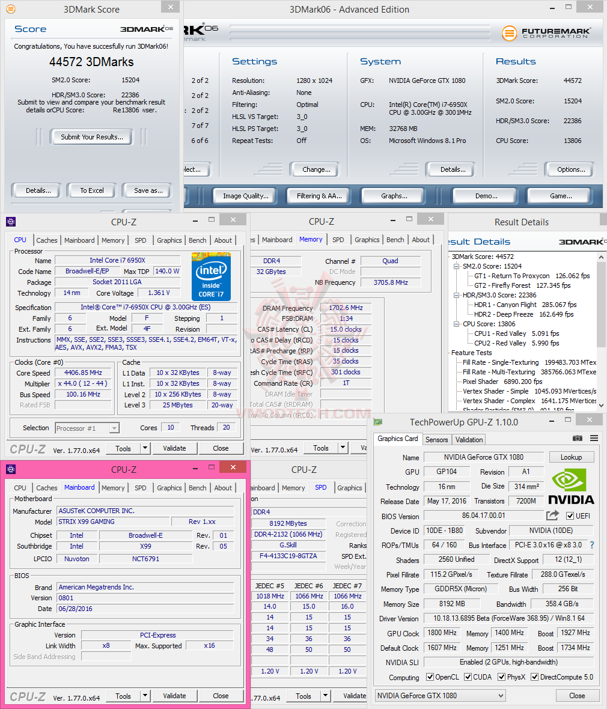This screenshot has width=607, height=709.
Task: Toggle the UEFI checkbox in GPU-Z
Action: 570,516
